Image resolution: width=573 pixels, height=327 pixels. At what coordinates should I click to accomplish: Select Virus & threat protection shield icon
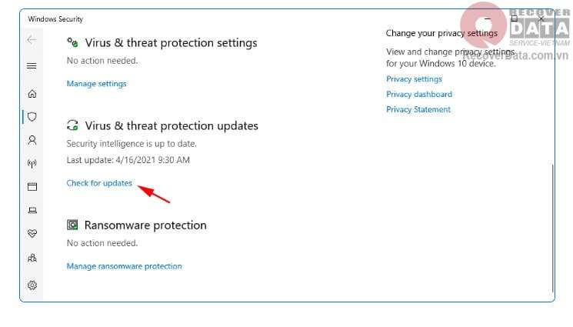point(32,117)
